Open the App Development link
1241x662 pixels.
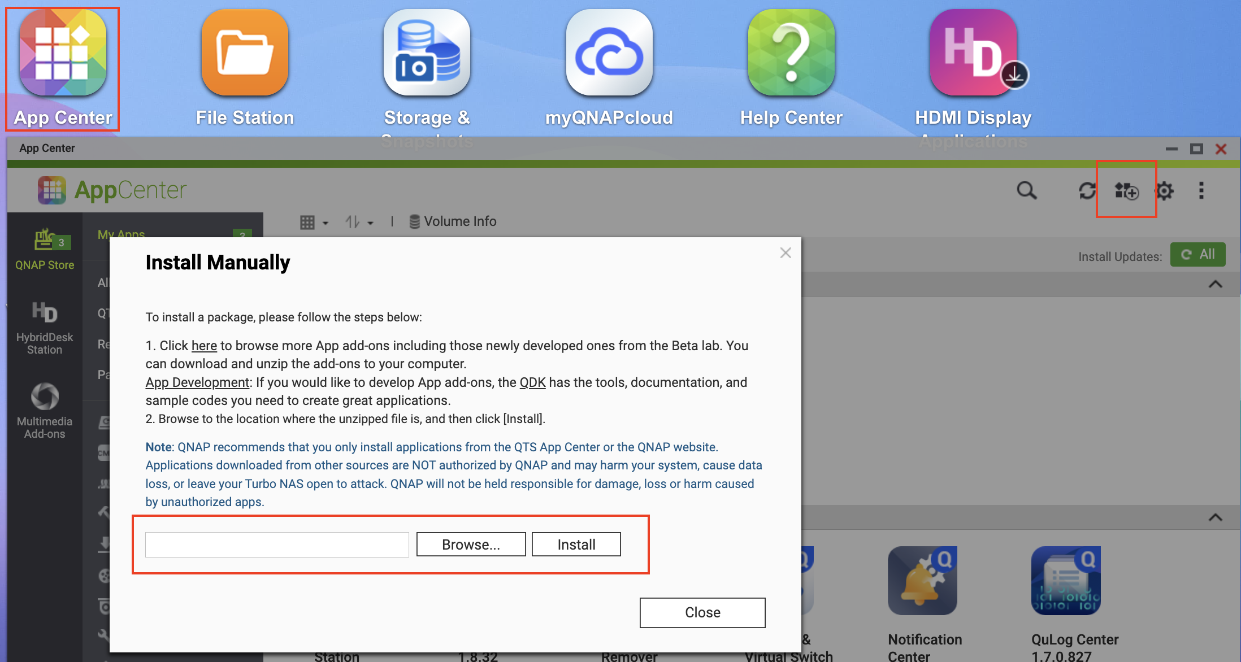point(197,382)
